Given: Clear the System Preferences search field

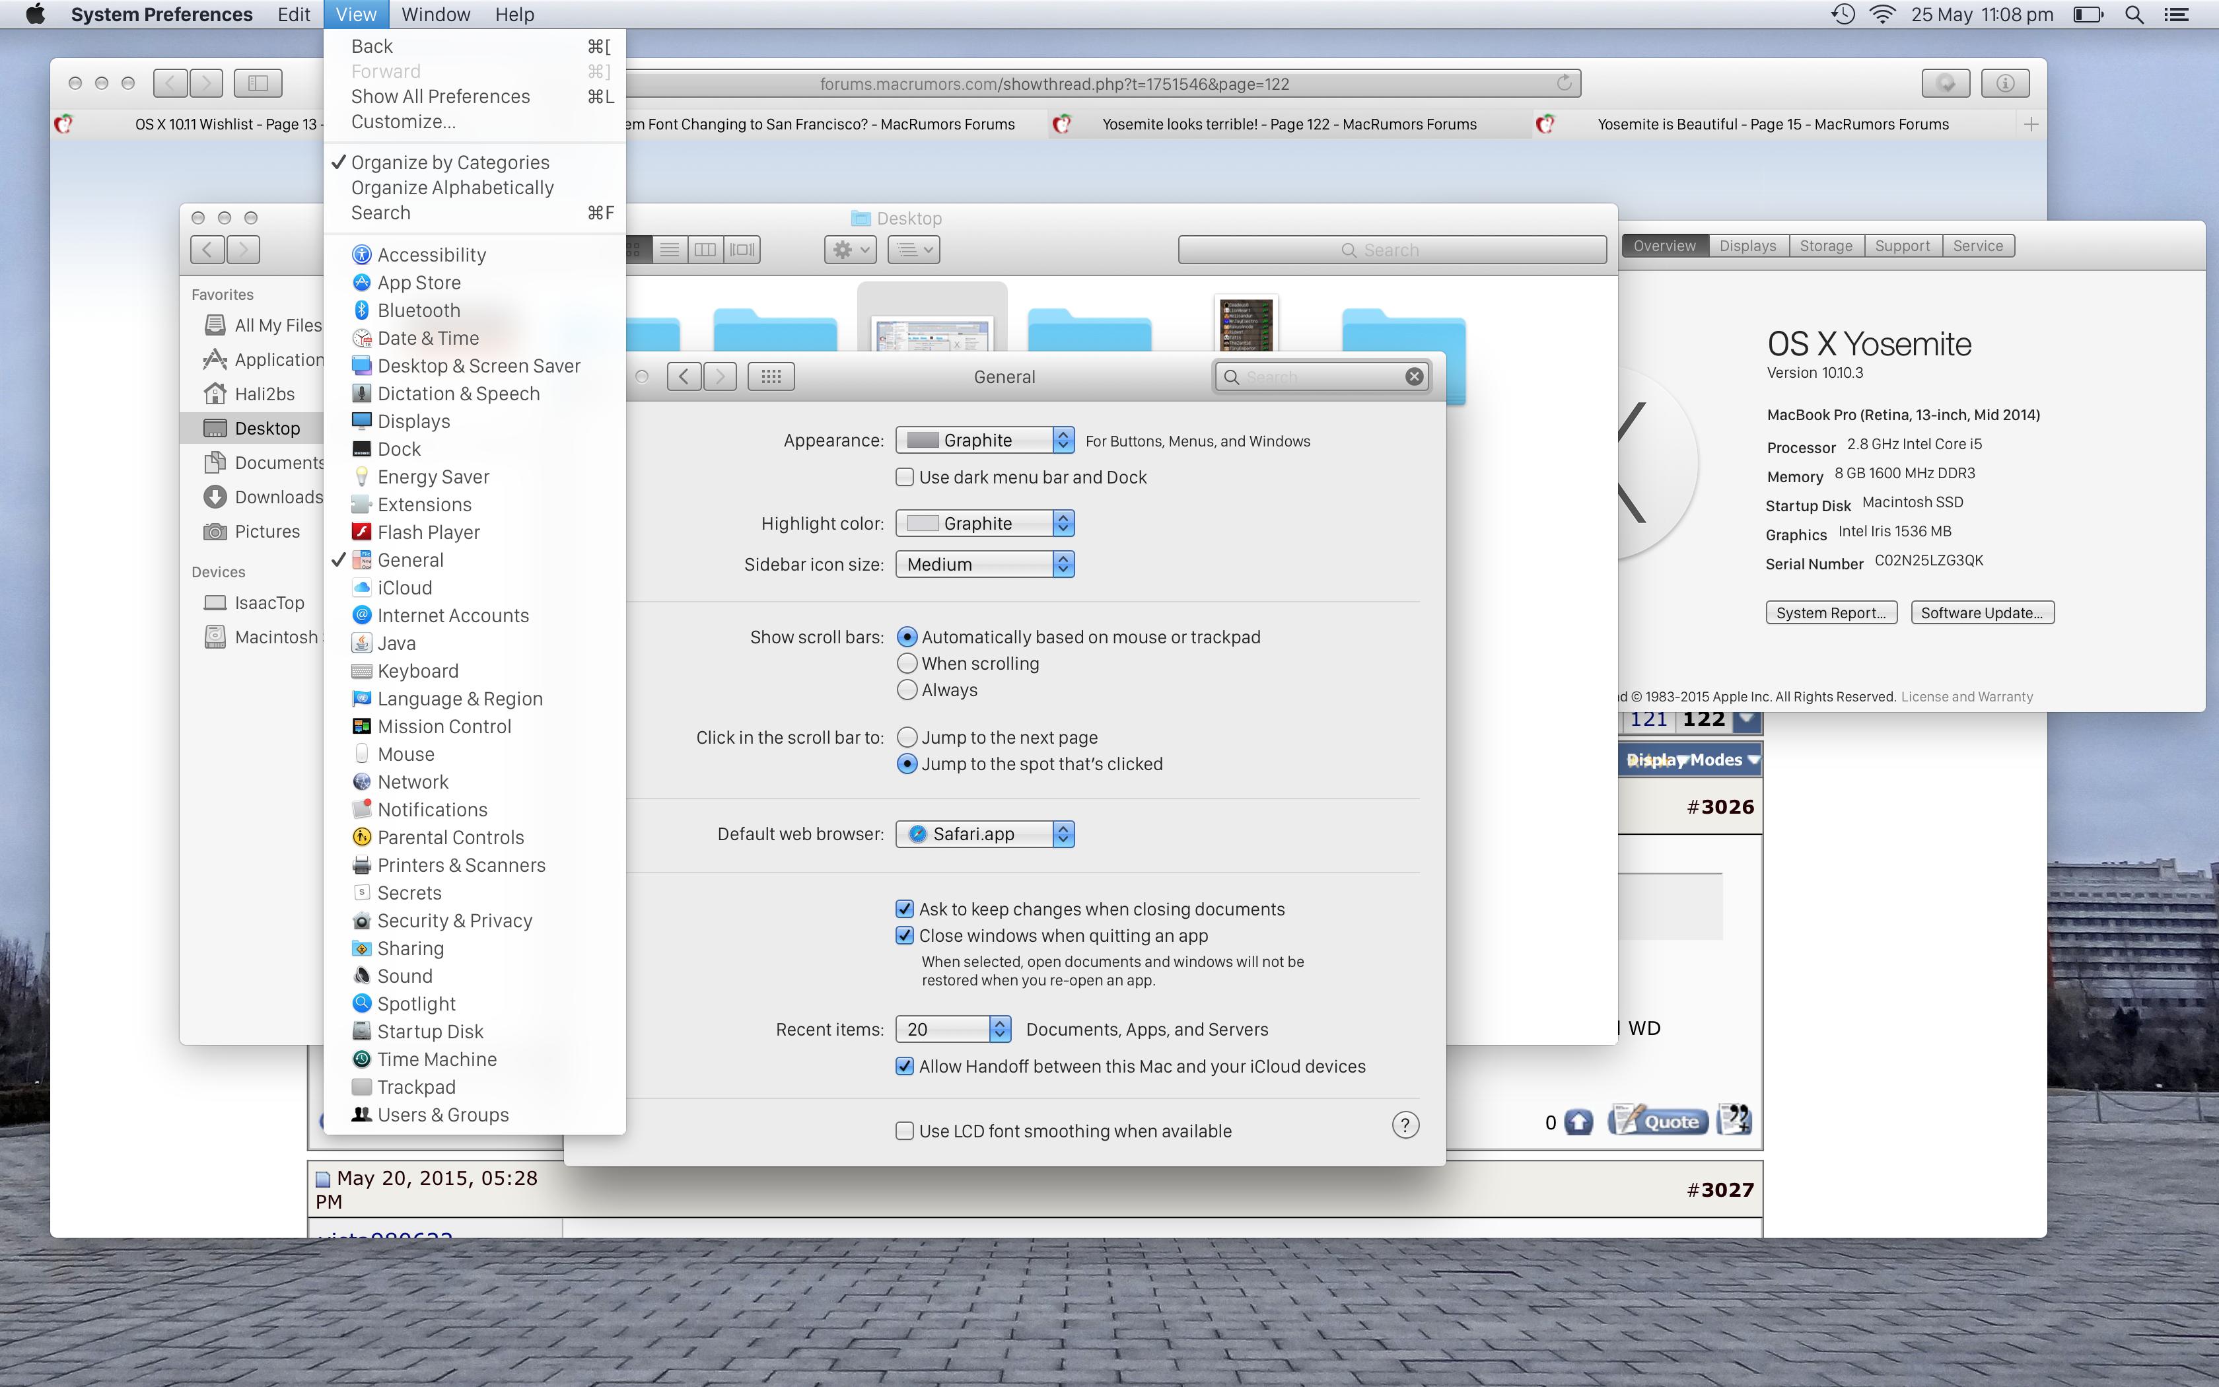Looking at the screenshot, I should pyautogui.click(x=1414, y=376).
